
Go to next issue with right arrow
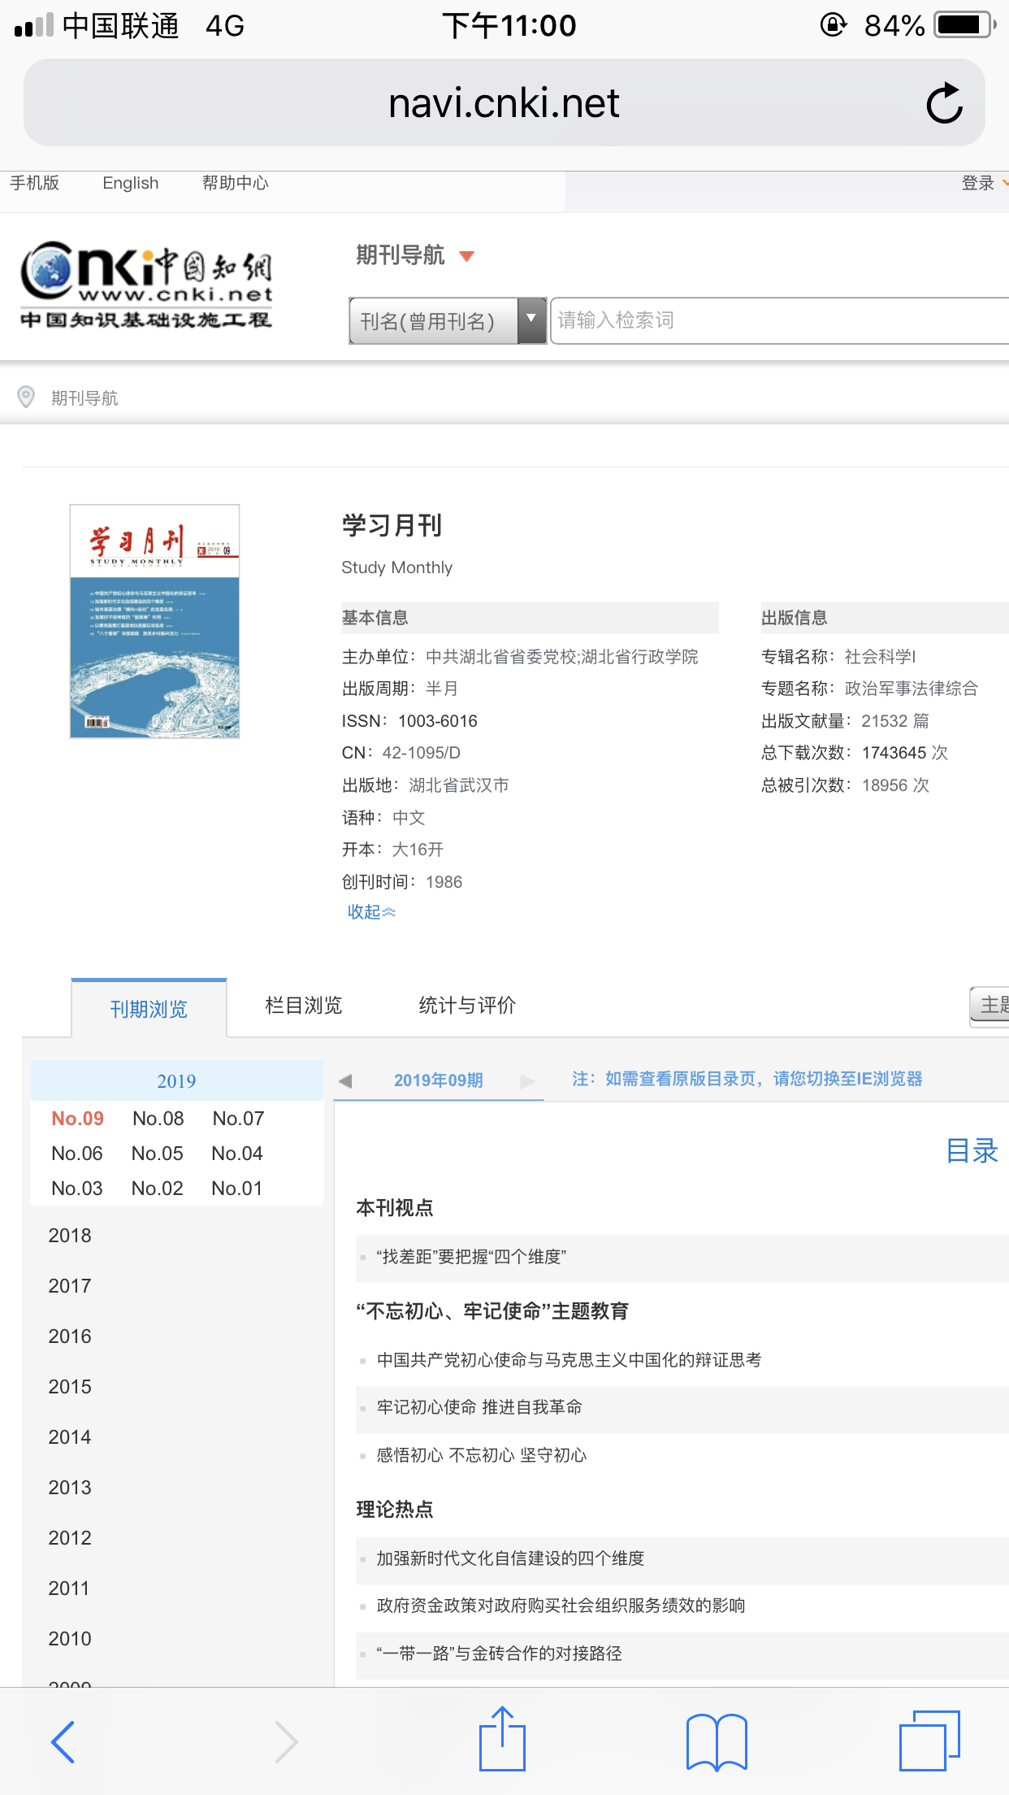tap(528, 1080)
